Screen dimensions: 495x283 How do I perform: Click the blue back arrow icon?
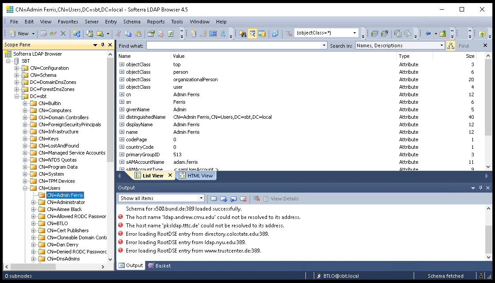(x=428, y=34)
